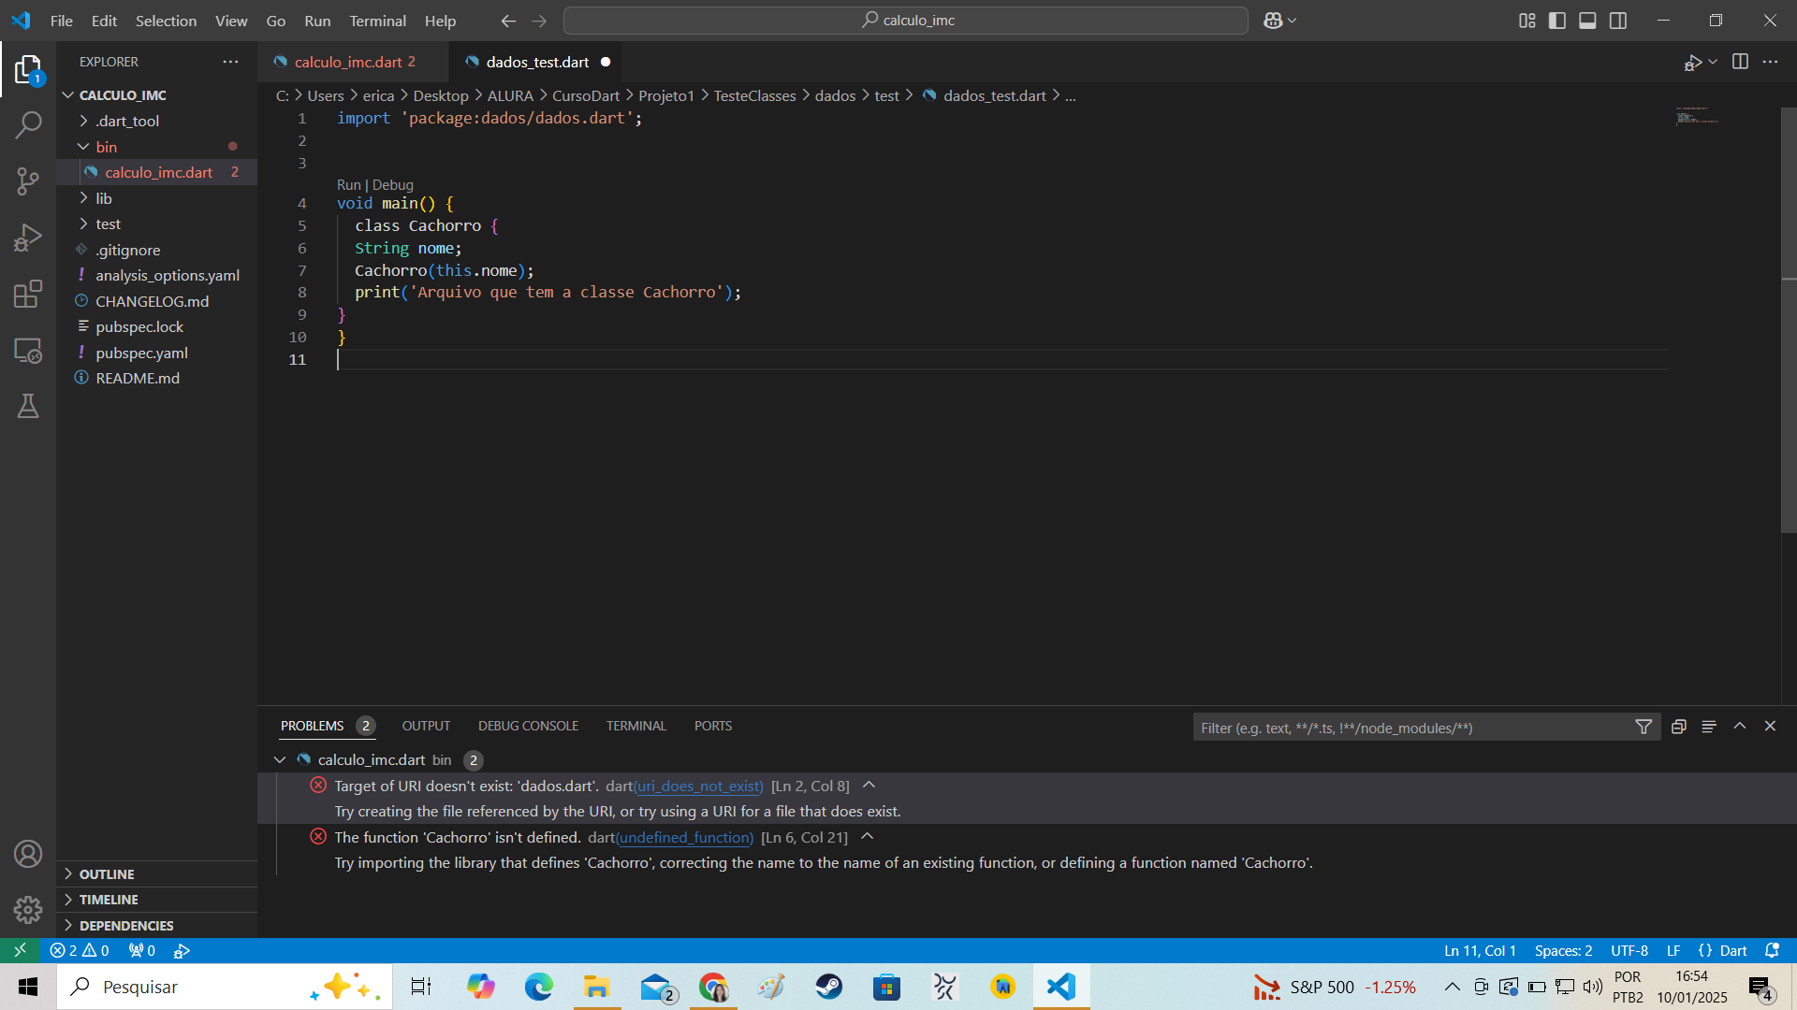1797x1010 pixels.
Task: Open undefined_function error link
Action: 684,837
